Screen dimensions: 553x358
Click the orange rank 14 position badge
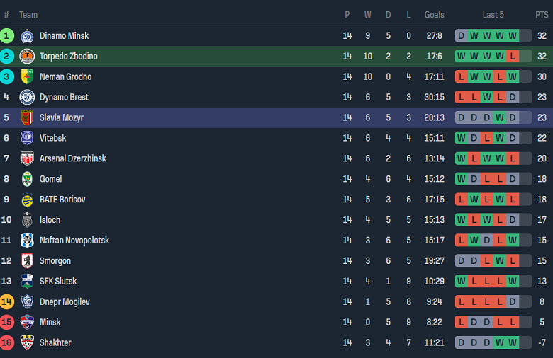coord(7,302)
